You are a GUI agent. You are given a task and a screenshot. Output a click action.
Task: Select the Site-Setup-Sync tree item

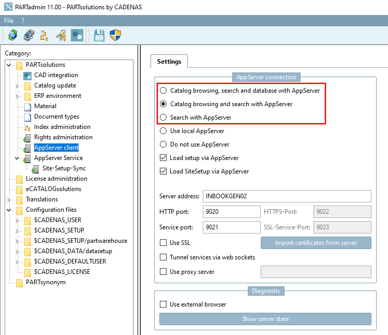click(64, 168)
